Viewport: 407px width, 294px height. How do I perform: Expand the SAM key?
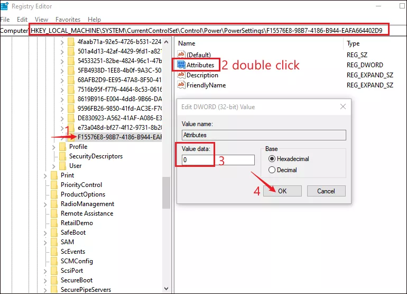pos(45,243)
